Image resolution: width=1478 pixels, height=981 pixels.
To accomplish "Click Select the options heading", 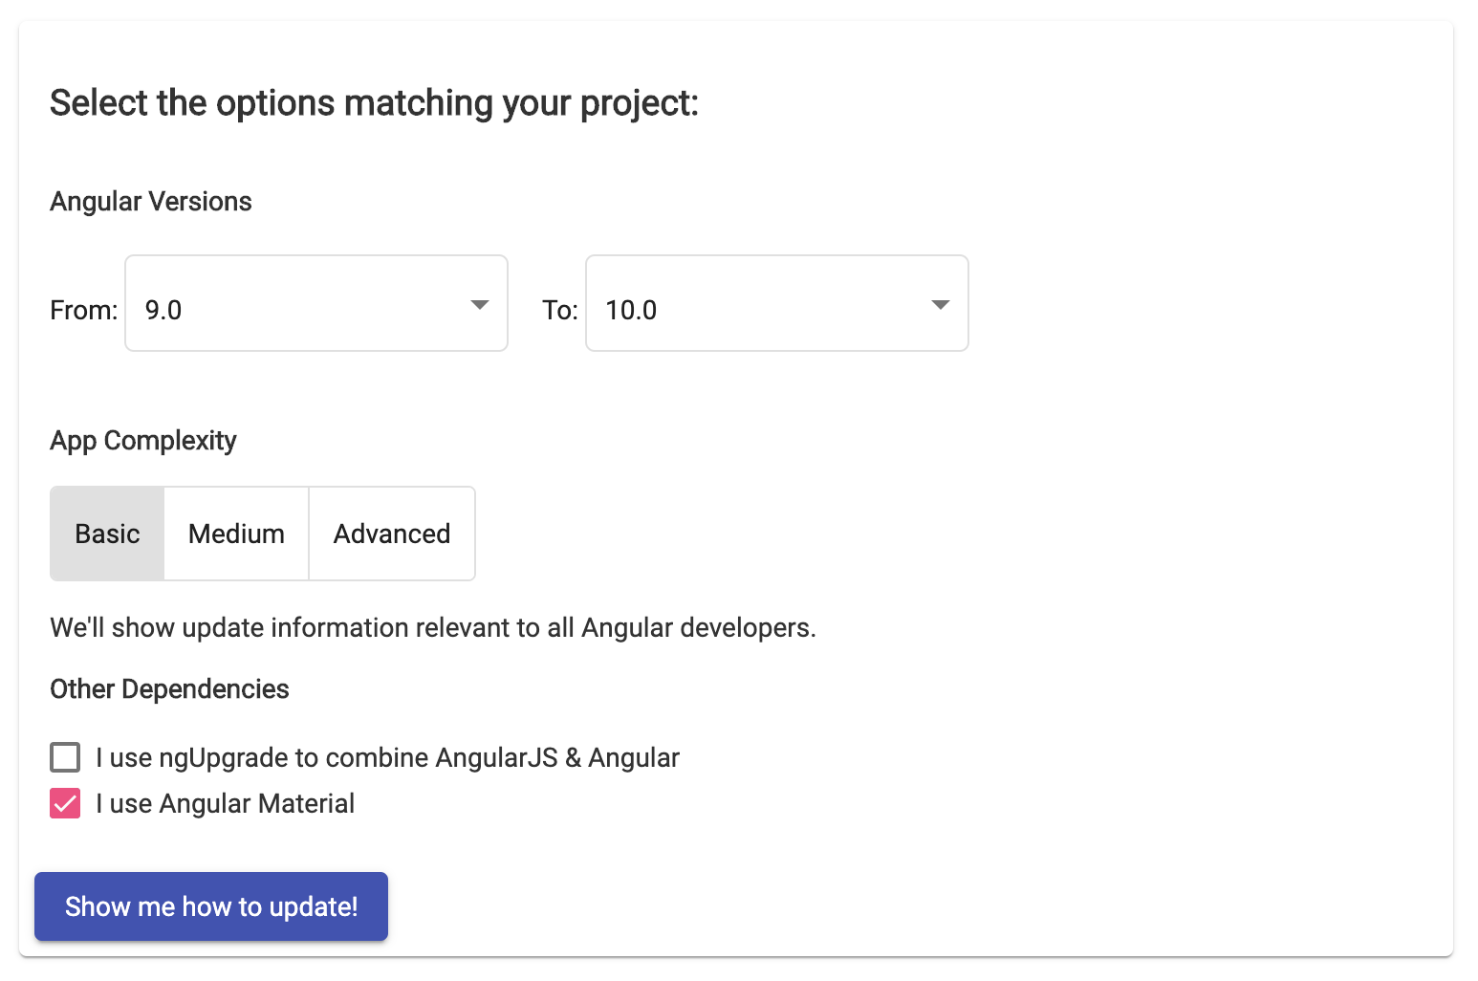I will [375, 102].
